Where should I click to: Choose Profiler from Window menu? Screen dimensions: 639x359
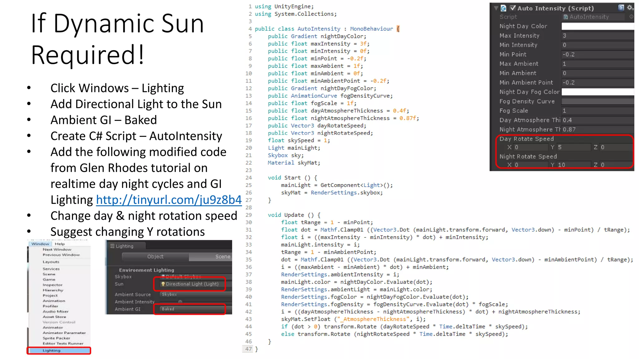(x=51, y=306)
